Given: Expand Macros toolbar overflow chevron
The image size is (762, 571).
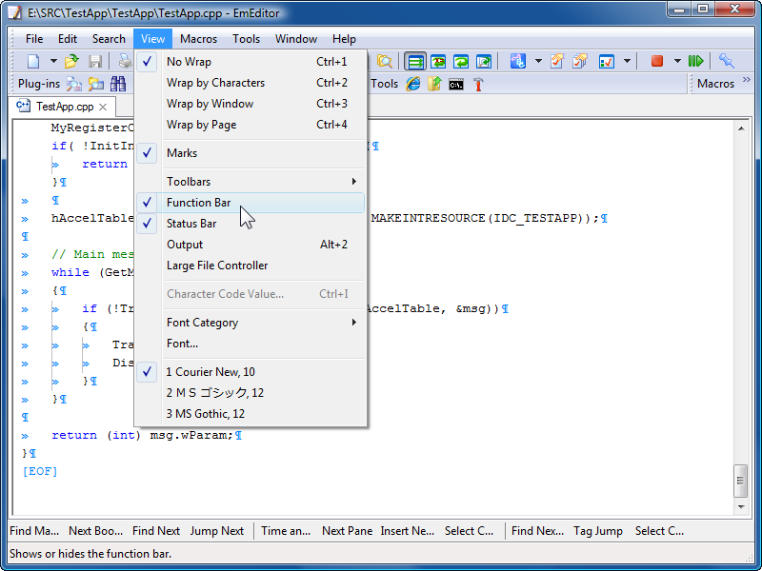Looking at the screenshot, I should pyautogui.click(x=747, y=80).
